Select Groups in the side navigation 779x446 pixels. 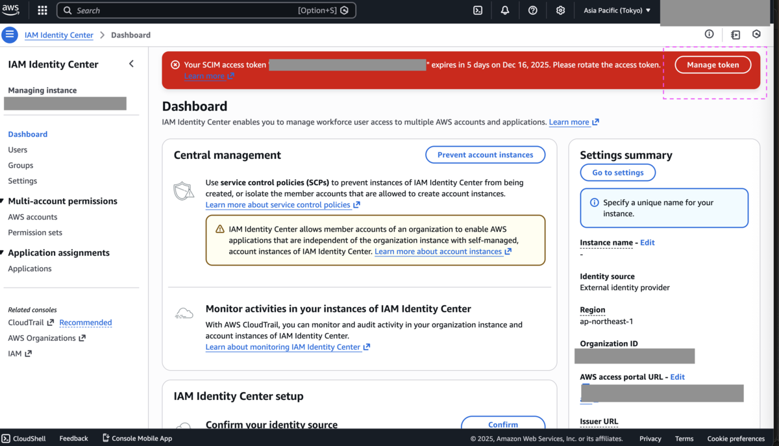pos(21,166)
